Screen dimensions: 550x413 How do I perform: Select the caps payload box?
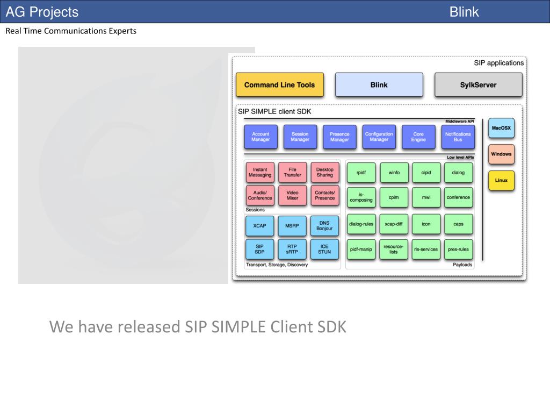point(458,224)
